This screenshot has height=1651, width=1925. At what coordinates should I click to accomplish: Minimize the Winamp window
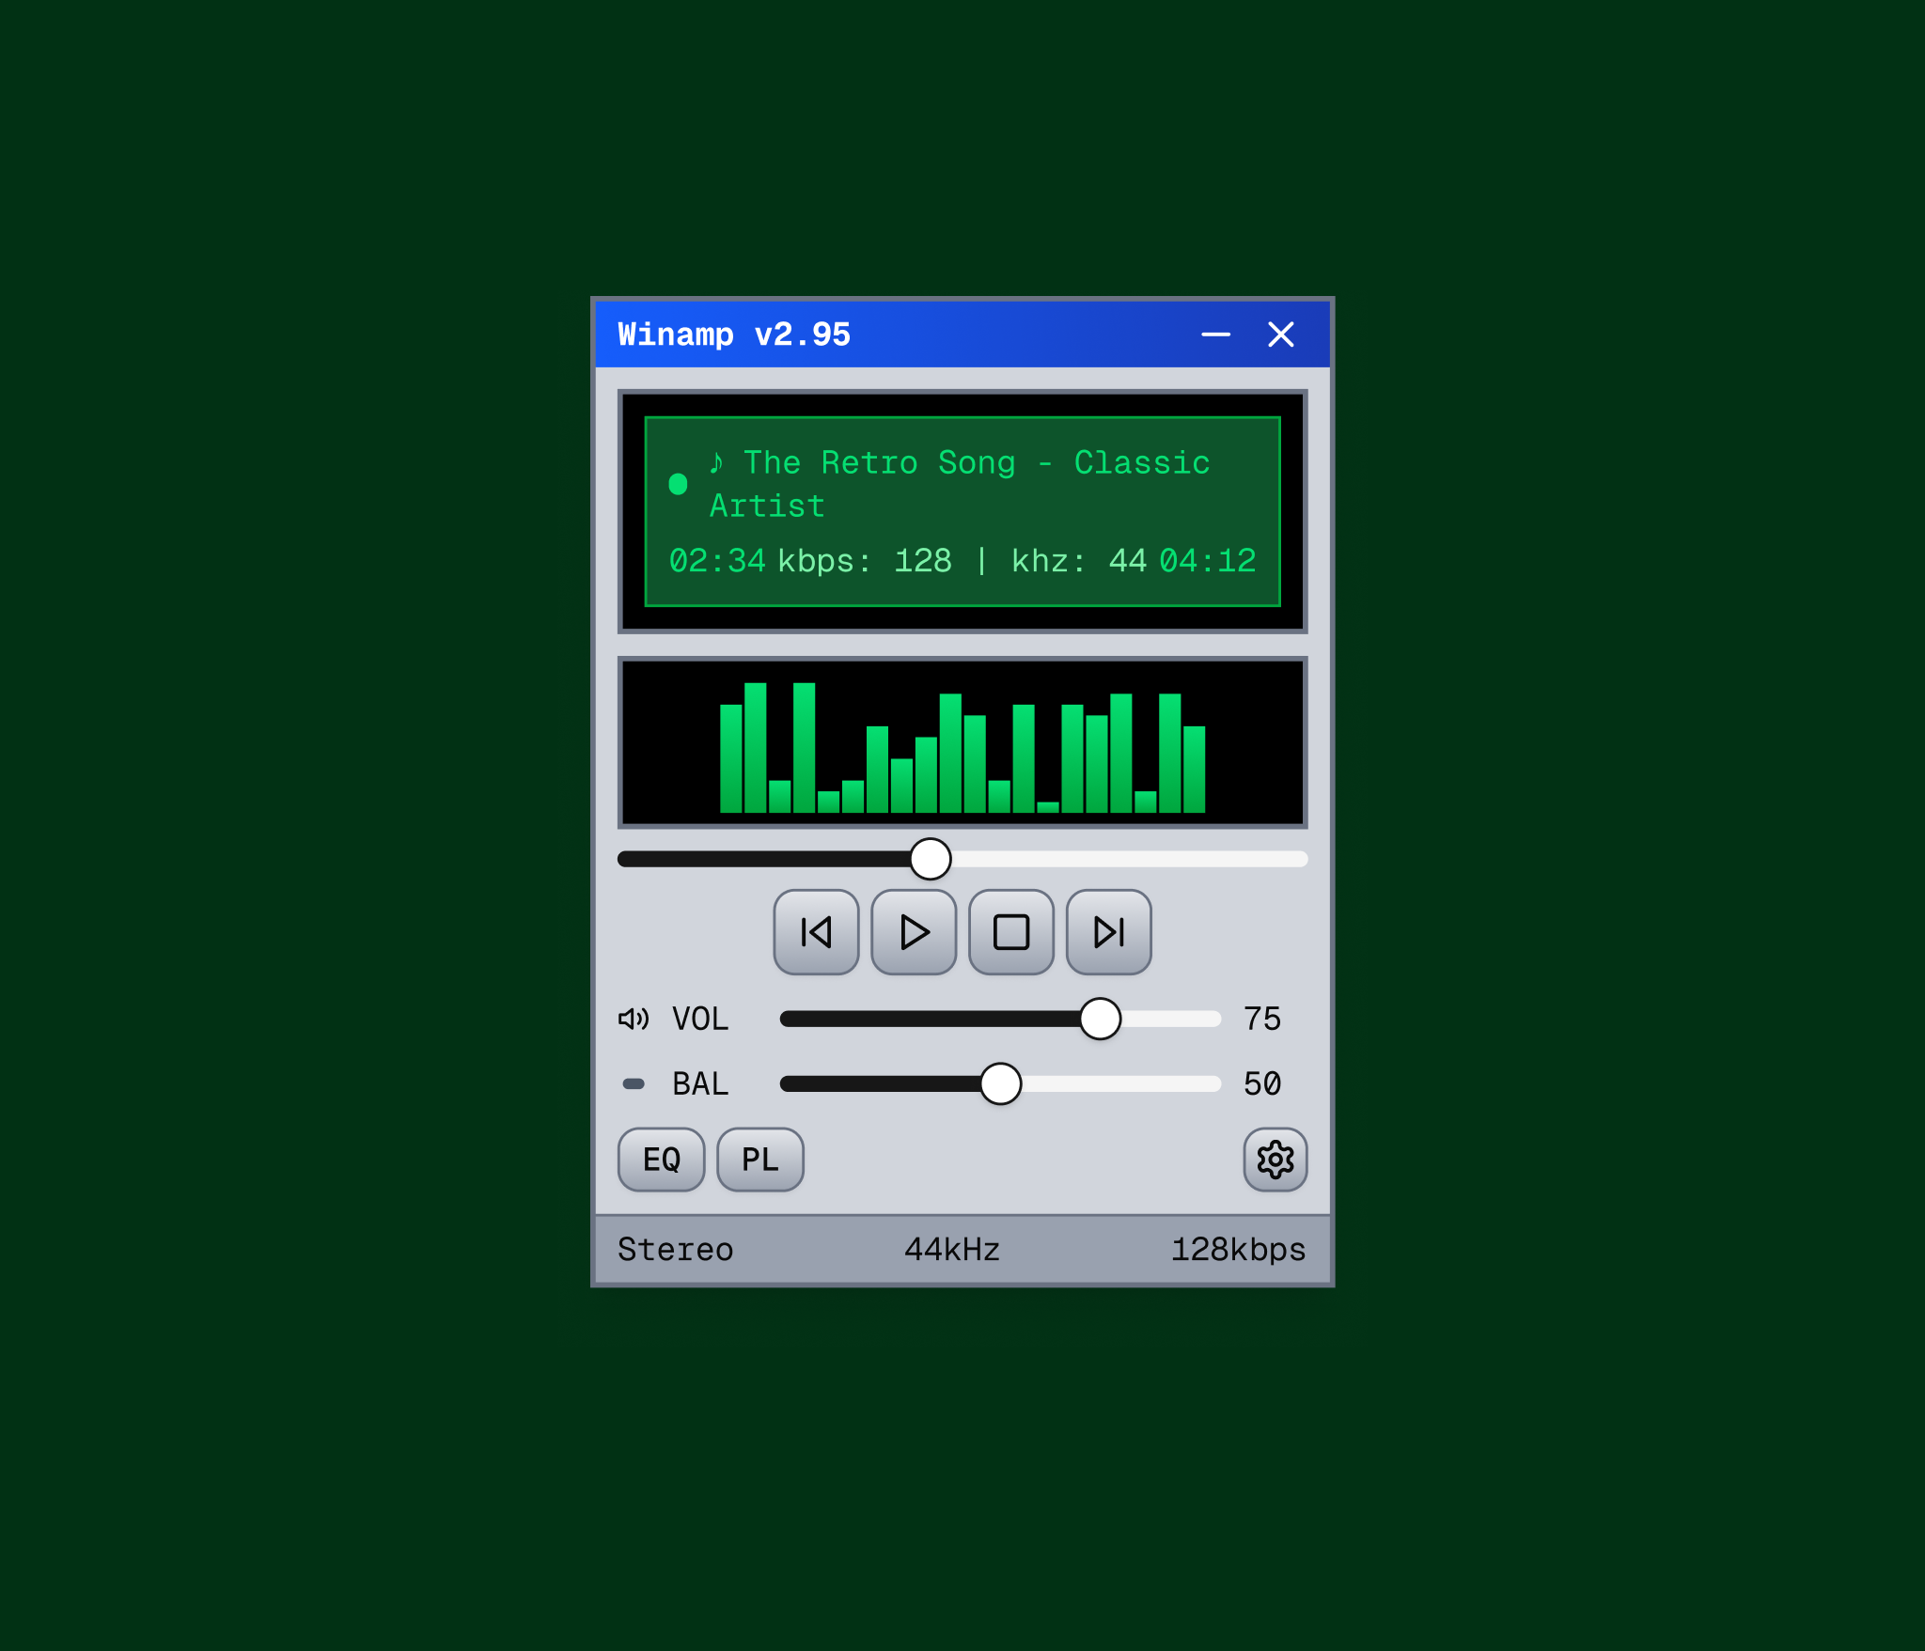coord(1215,335)
